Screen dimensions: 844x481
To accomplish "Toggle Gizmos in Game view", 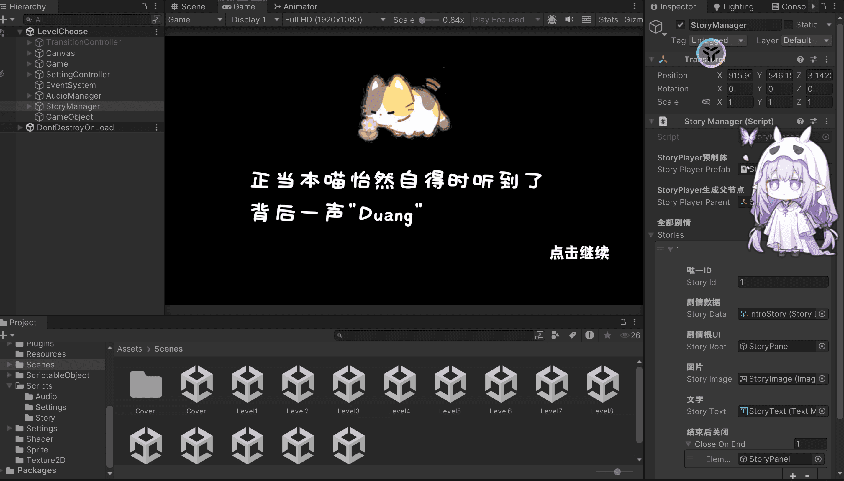I will pyautogui.click(x=633, y=19).
